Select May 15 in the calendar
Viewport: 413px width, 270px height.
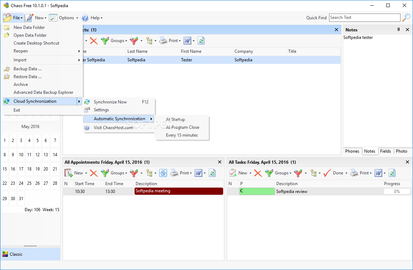(x=5, y=169)
